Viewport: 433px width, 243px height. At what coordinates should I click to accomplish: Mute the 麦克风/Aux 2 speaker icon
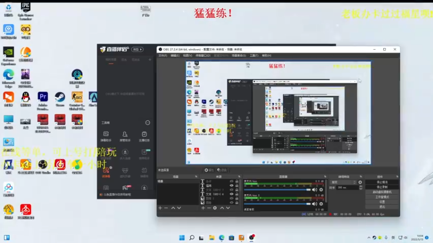click(x=314, y=204)
